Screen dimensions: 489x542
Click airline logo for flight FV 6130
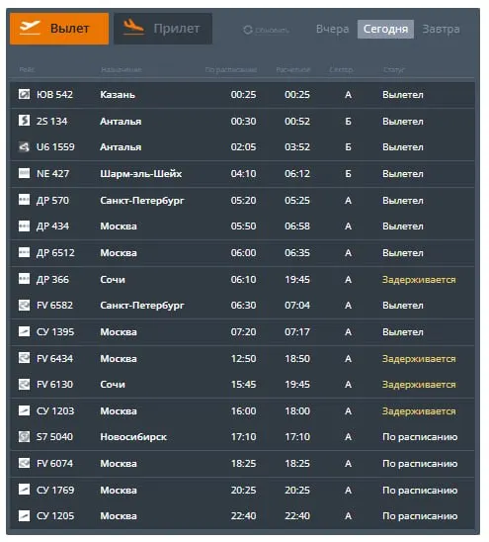pyautogui.click(x=24, y=385)
